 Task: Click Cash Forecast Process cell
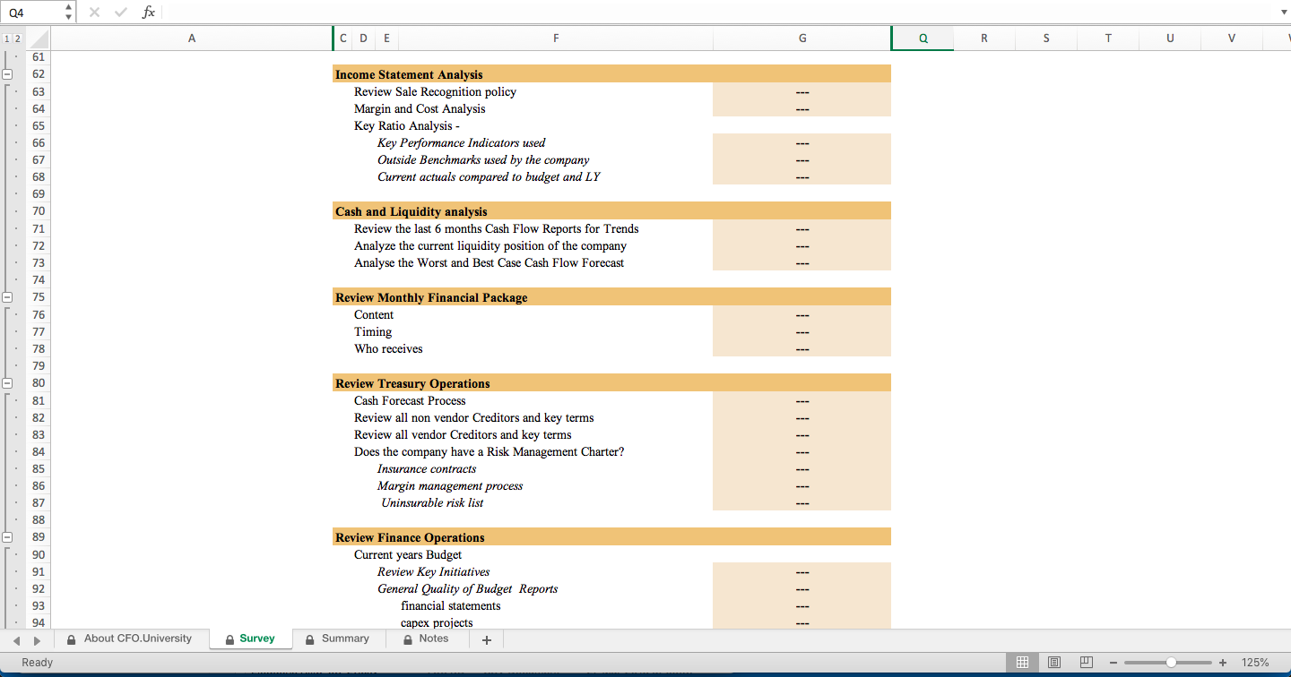[x=410, y=400]
